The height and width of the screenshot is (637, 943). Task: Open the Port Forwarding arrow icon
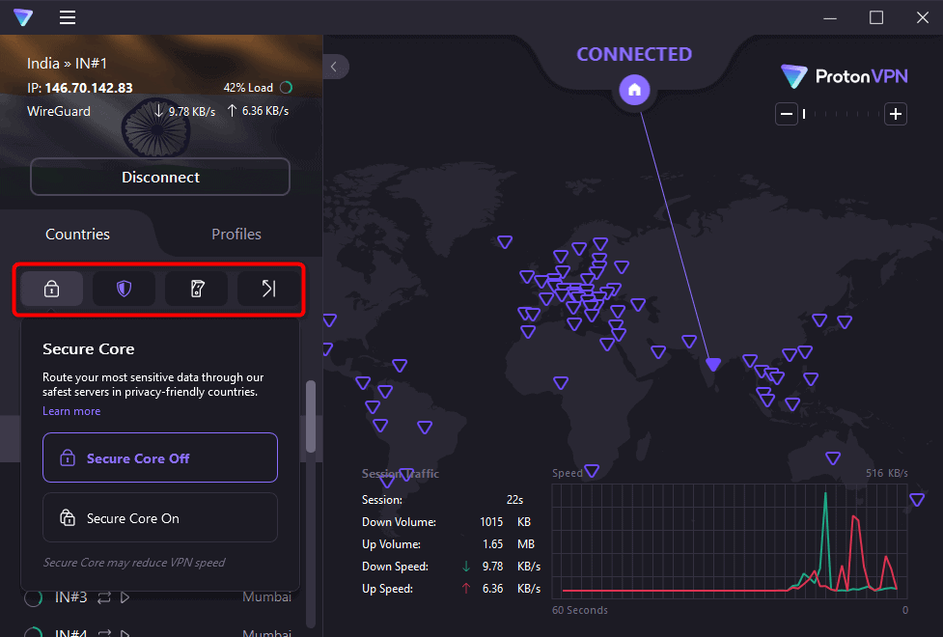tap(268, 289)
